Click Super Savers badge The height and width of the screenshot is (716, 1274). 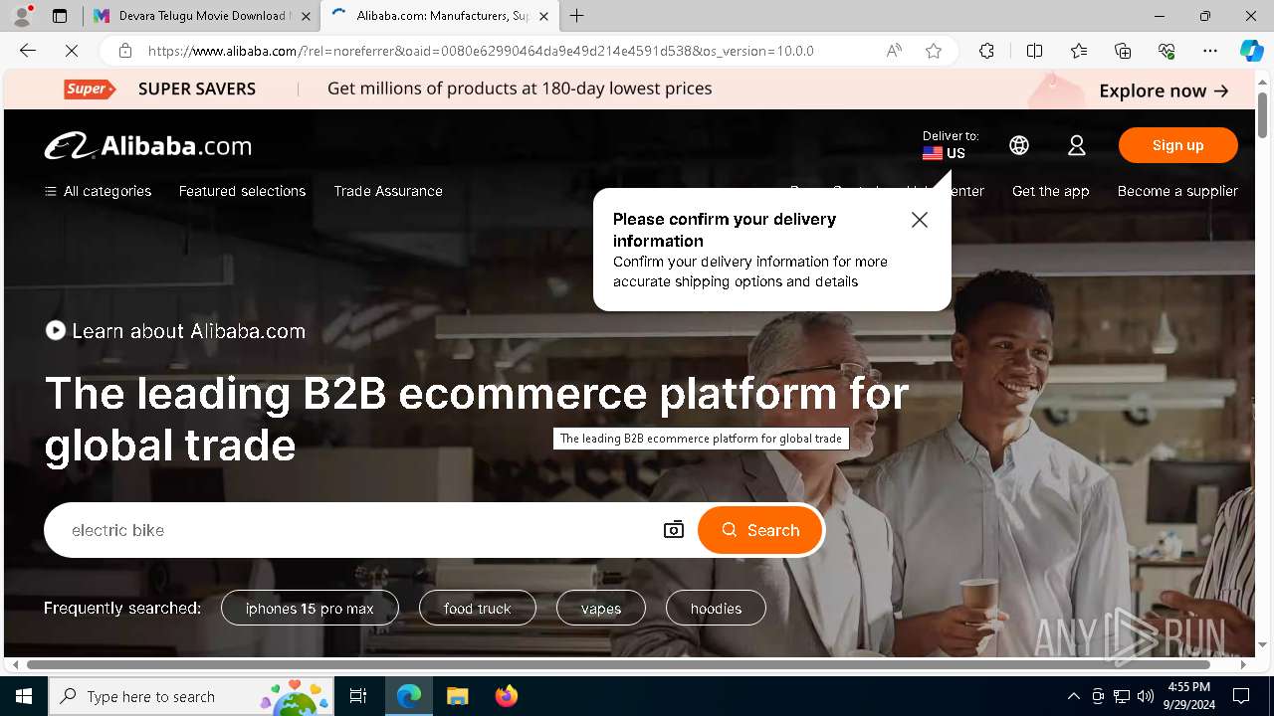point(90,89)
